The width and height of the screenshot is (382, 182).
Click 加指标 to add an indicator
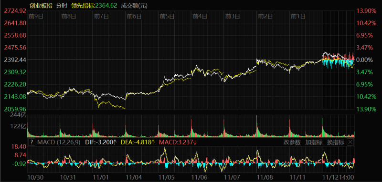[314, 142]
